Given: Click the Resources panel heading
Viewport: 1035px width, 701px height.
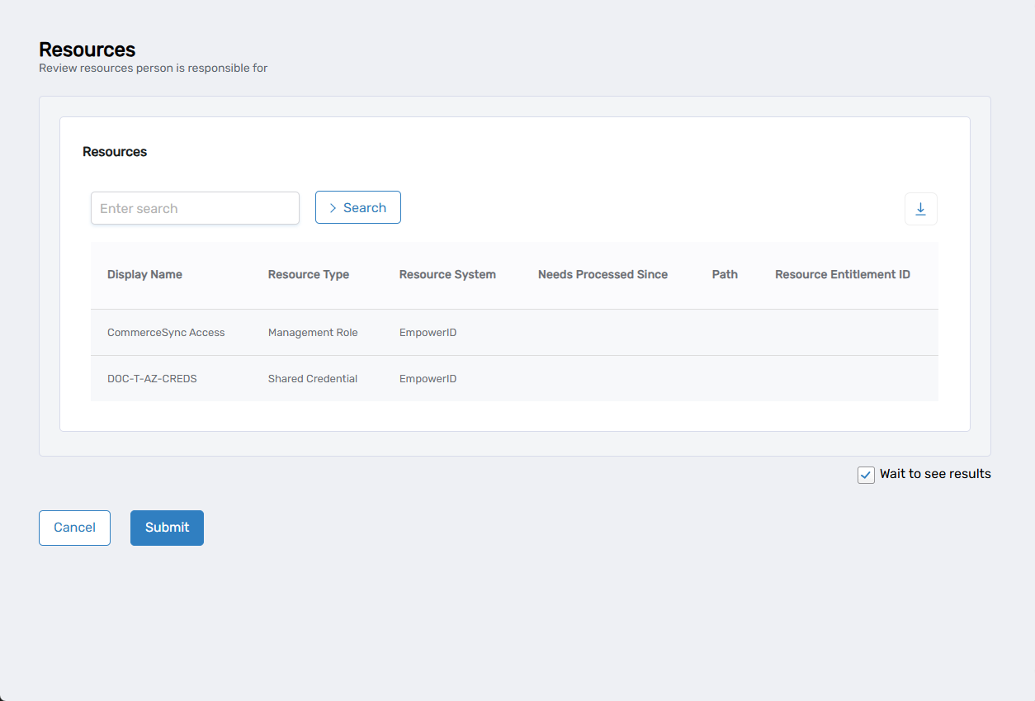Looking at the screenshot, I should [114, 152].
